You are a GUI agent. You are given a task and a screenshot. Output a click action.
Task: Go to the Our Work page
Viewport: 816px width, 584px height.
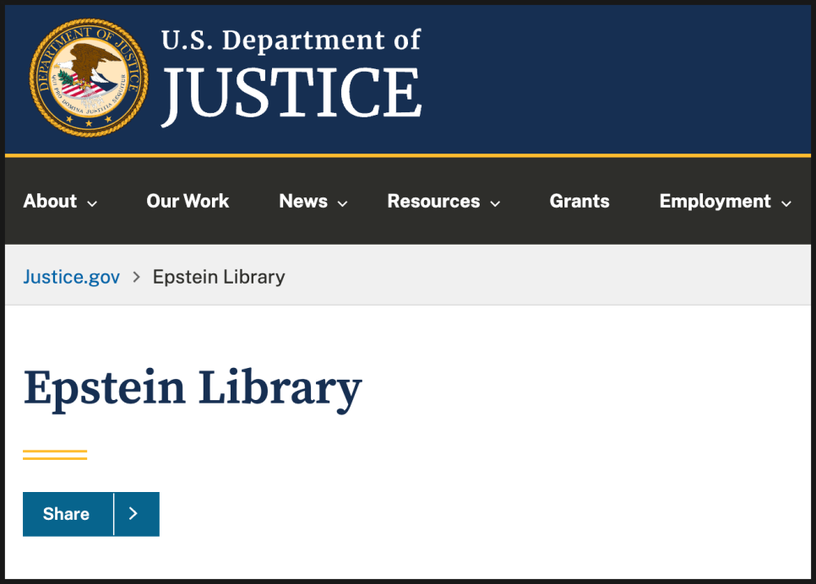[x=188, y=202]
